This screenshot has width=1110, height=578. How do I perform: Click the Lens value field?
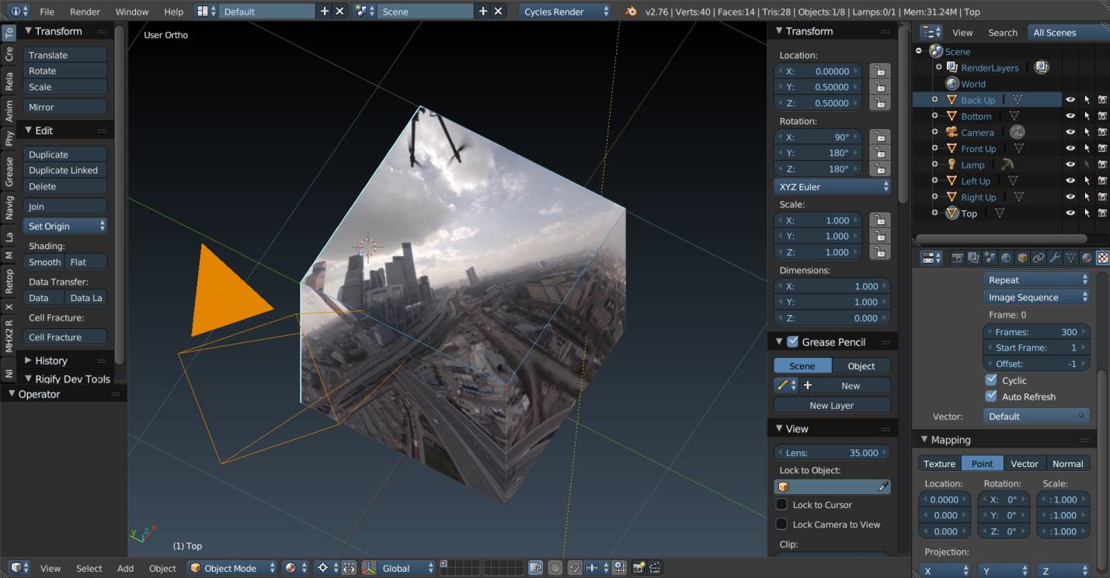click(831, 452)
